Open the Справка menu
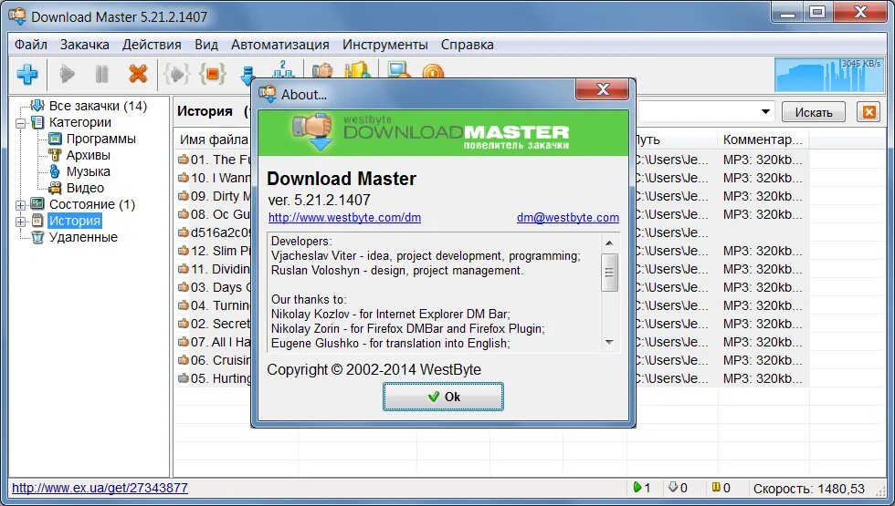Image resolution: width=895 pixels, height=506 pixels. point(467,45)
